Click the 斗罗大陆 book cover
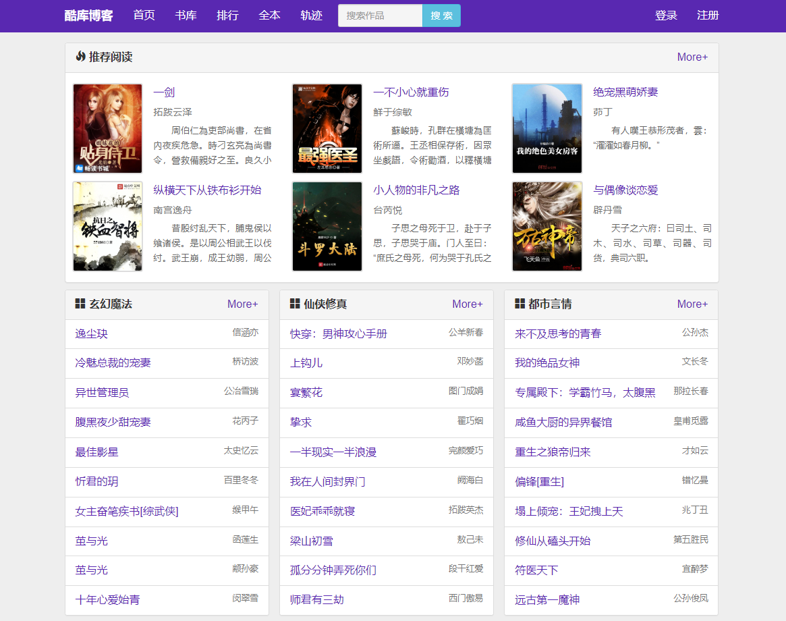 [x=327, y=226]
